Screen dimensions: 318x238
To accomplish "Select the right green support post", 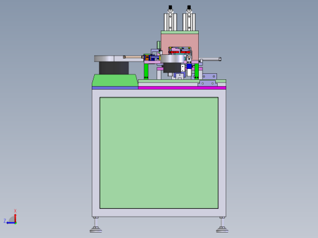I will (x=196, y=71).
